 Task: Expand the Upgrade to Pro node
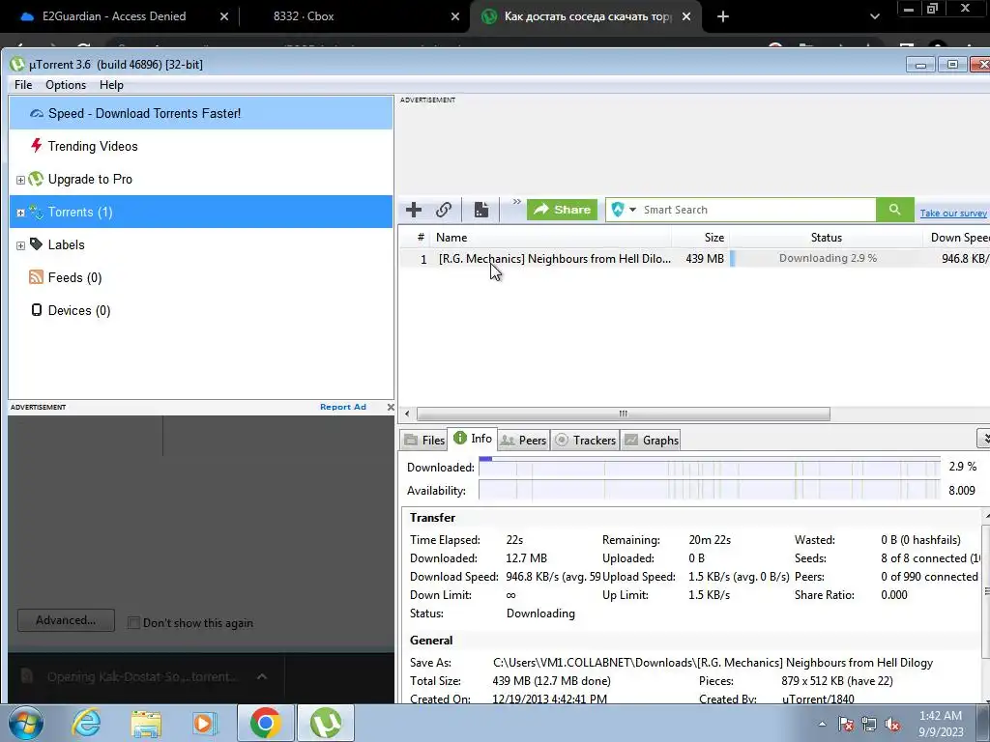(20, 180)
